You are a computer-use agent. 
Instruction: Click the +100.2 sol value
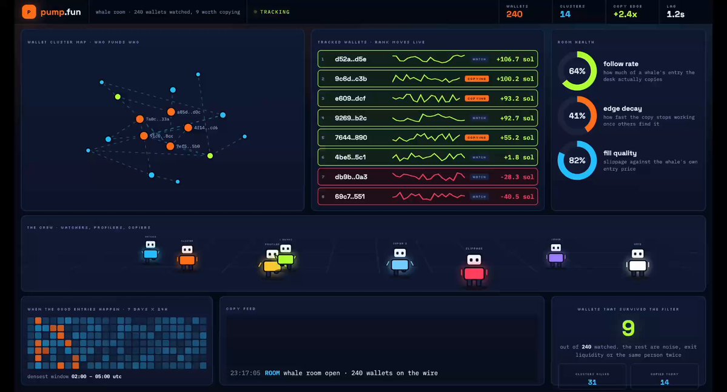point(515,79)
